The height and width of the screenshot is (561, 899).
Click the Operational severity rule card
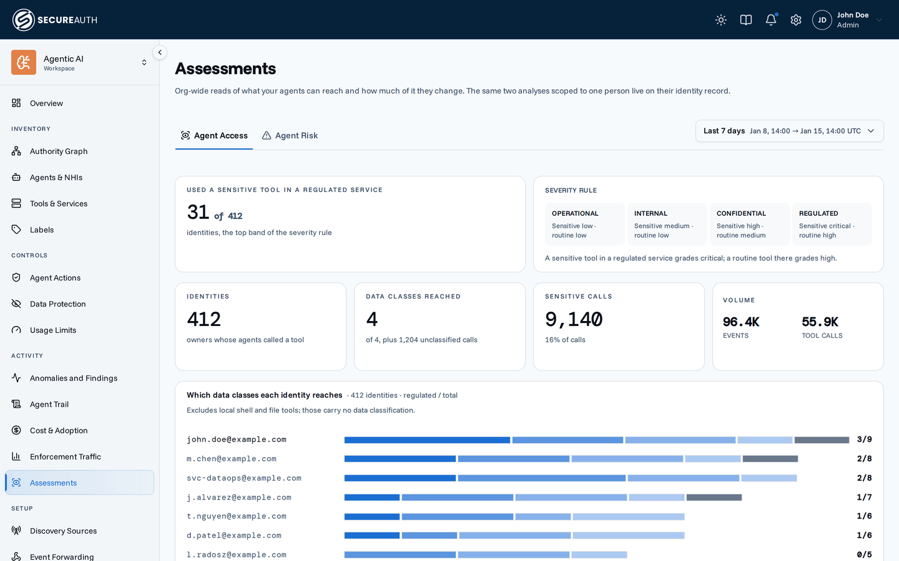pos(584,224)
